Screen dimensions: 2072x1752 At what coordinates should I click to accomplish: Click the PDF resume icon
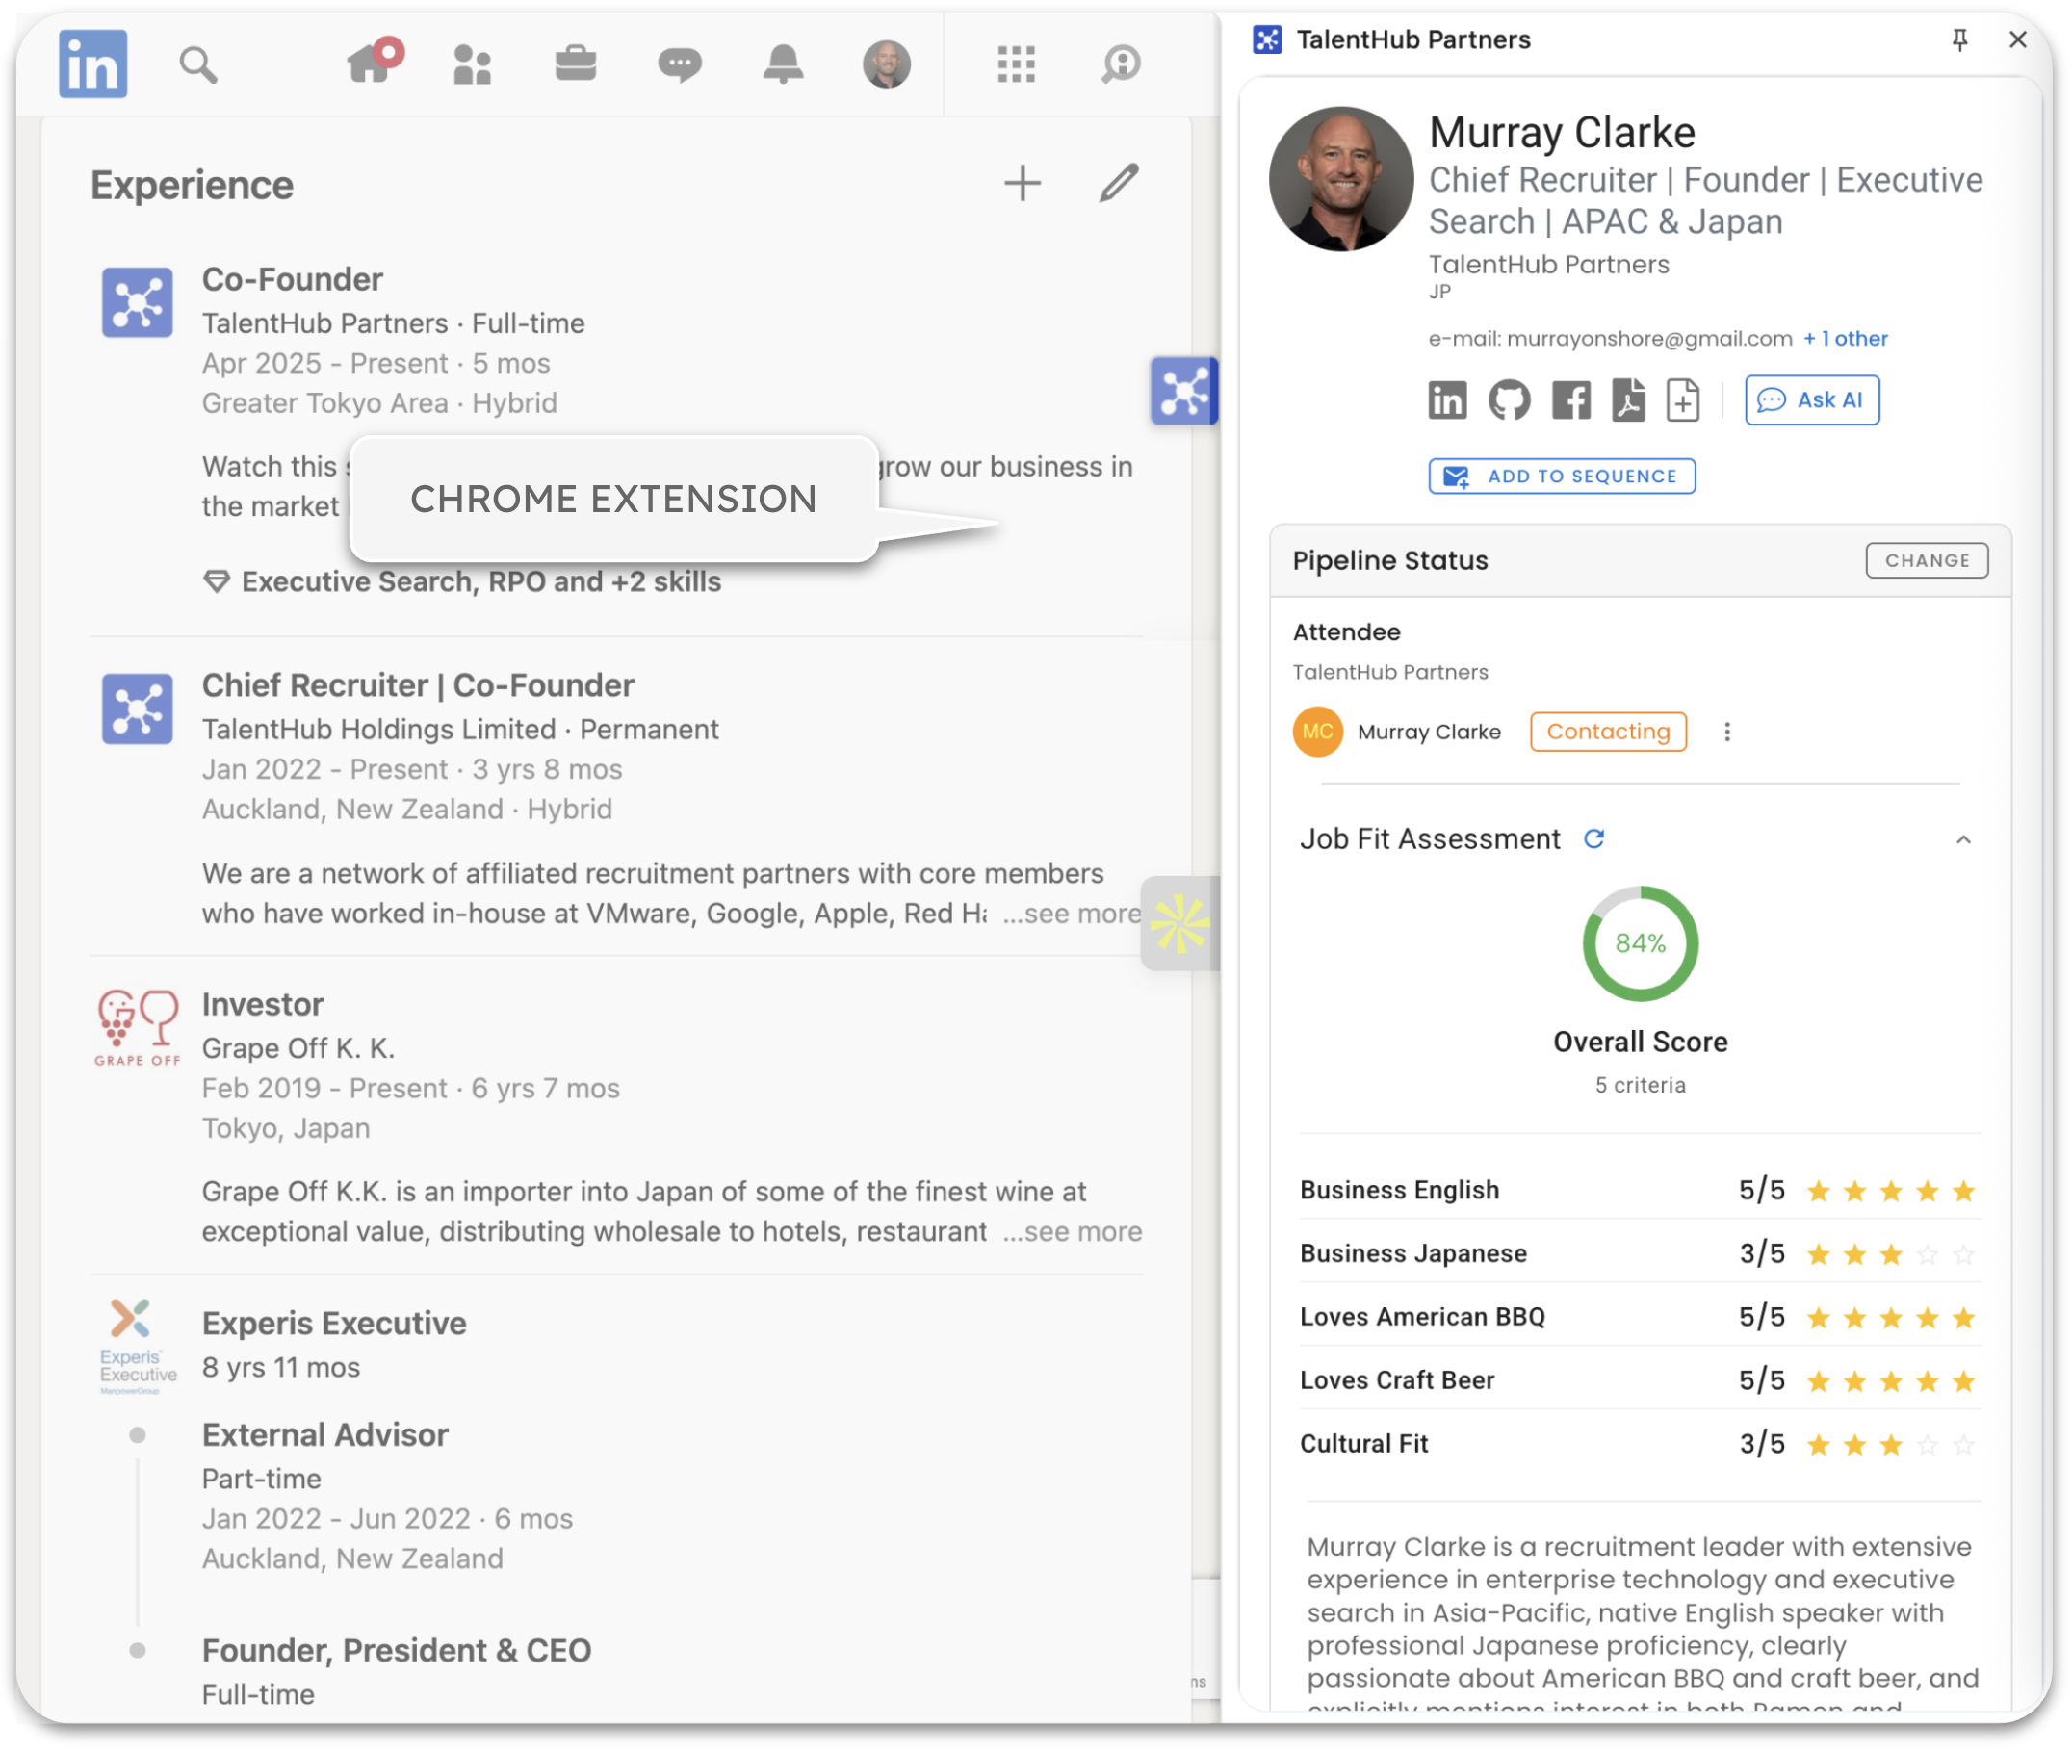1628,400
